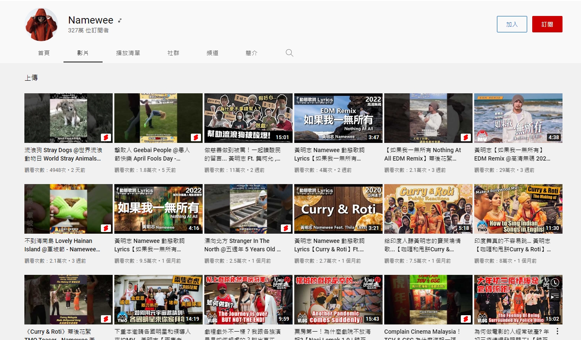The width and height of the screenshot is (581, 340).
Task: Open the 播放清單 tab
Action: 128,53
